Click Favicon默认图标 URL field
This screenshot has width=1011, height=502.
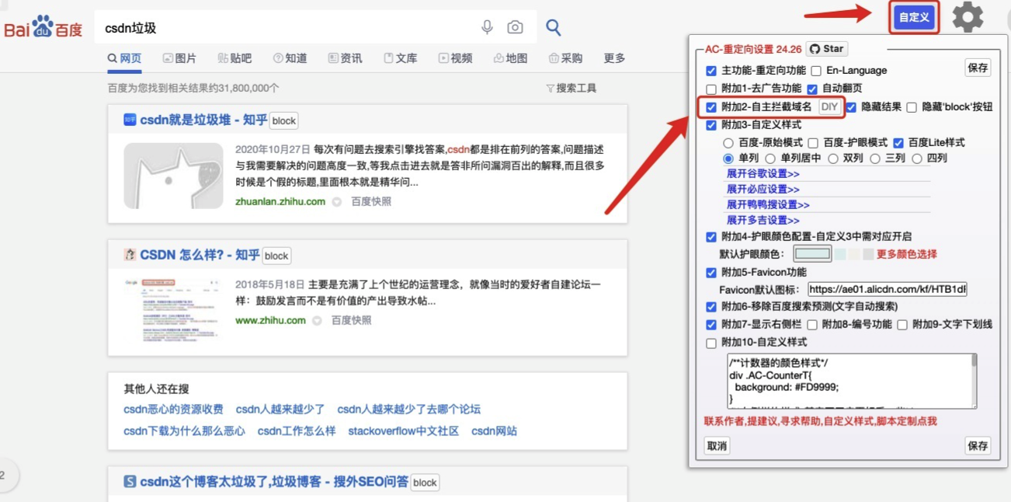pos(888,290)
